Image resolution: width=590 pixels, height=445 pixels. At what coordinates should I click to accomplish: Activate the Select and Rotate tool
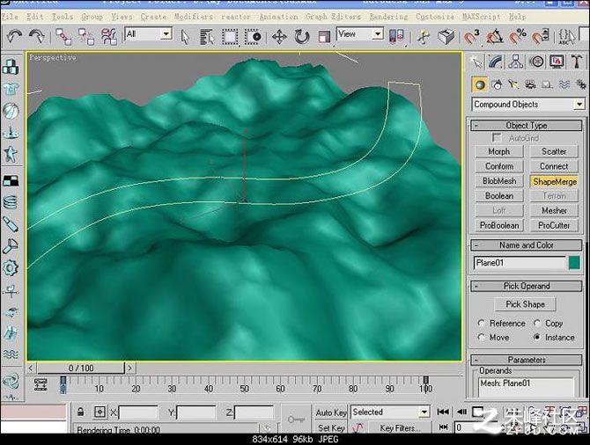pos(302,37)
